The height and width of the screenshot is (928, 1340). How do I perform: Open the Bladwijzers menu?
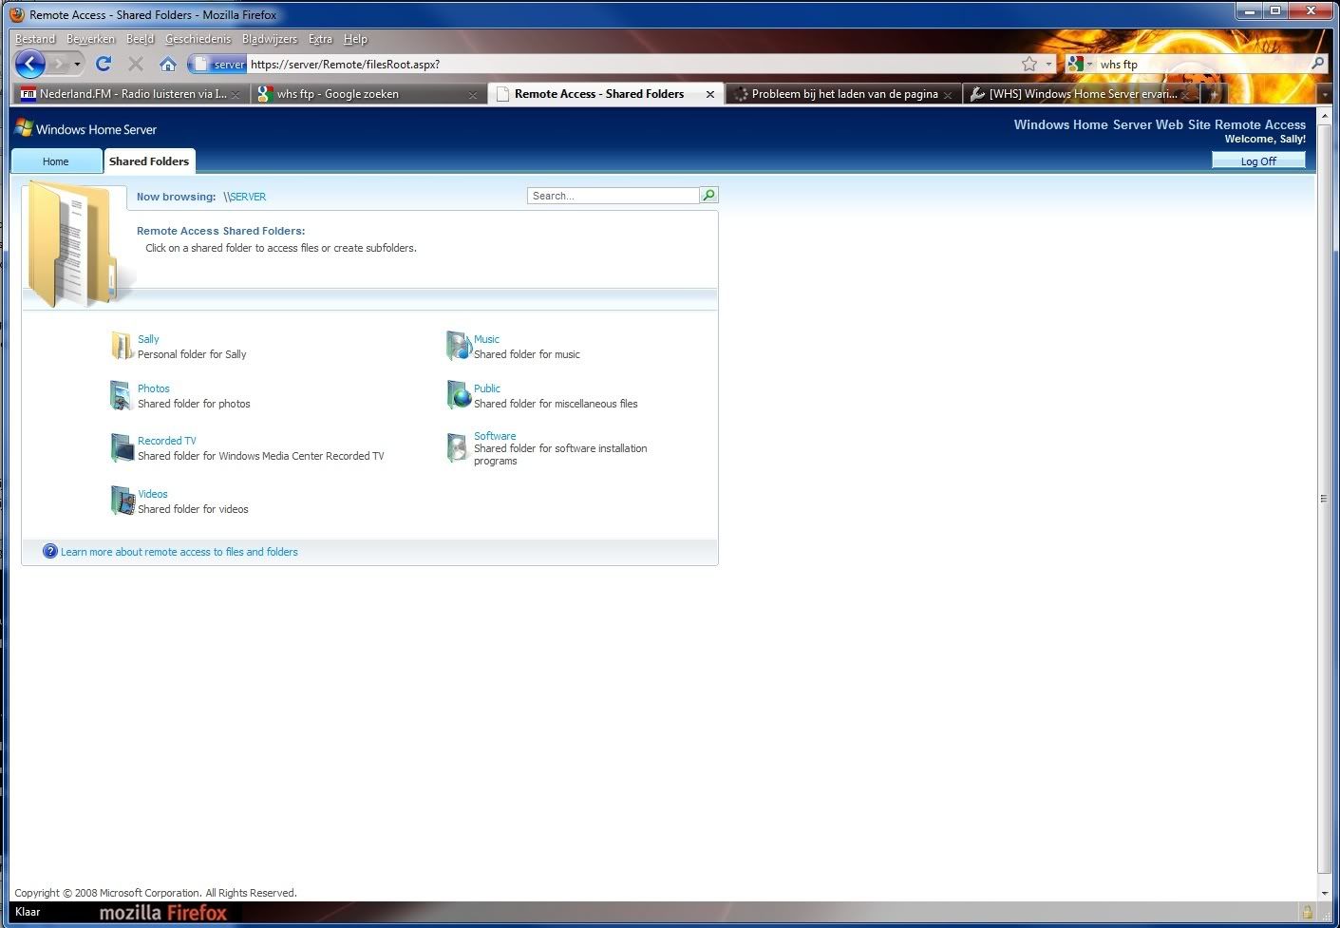(270, 39)
